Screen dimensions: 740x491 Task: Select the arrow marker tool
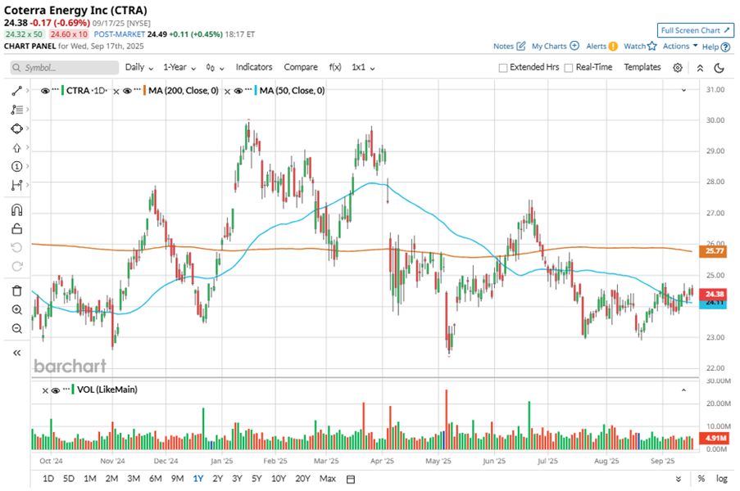(x=17, y=147)
